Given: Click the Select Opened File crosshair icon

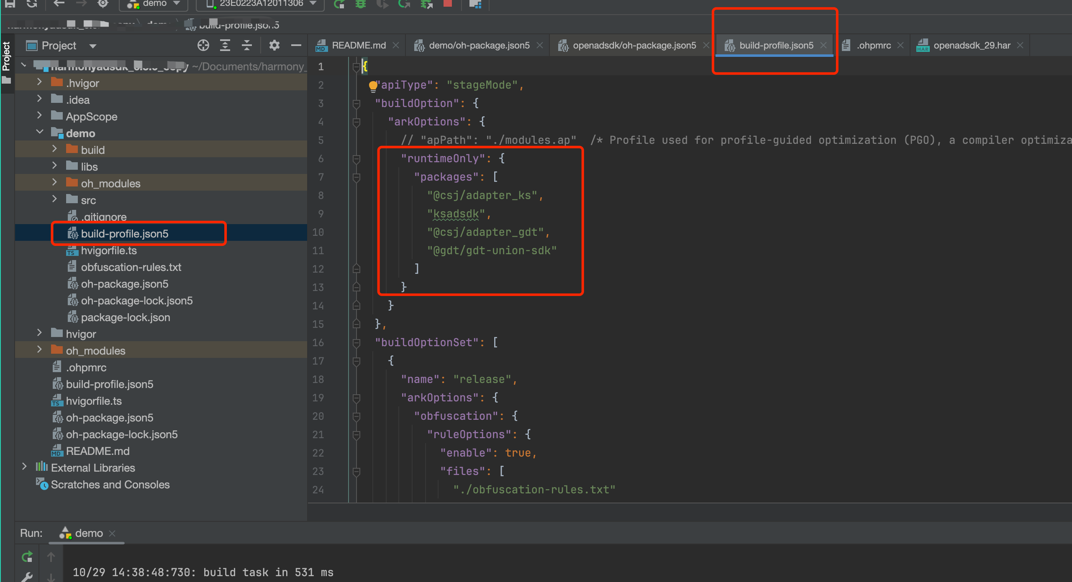Looking at the screenshot, I should [203, 45].
